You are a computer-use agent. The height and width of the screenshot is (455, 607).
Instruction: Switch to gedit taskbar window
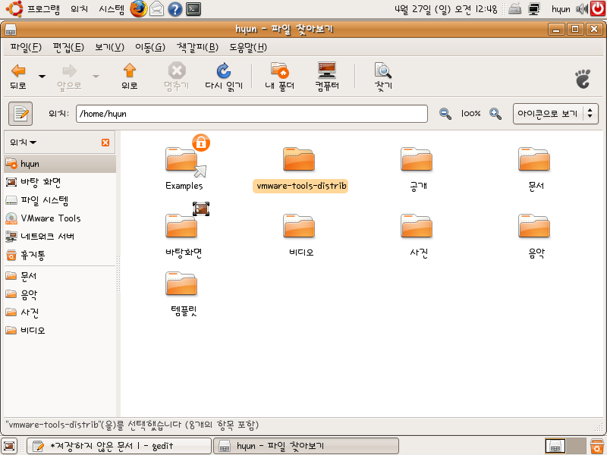[119, 446]
